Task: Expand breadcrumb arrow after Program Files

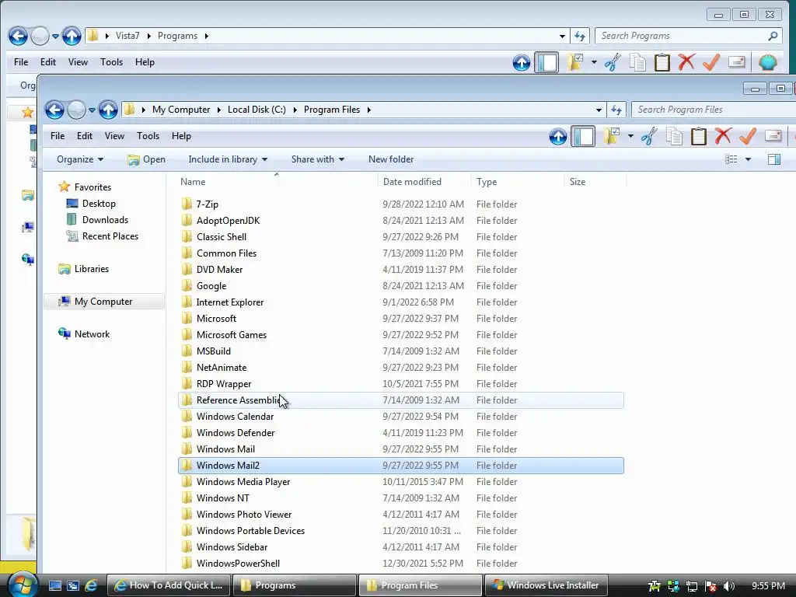Action: [369, 110]
